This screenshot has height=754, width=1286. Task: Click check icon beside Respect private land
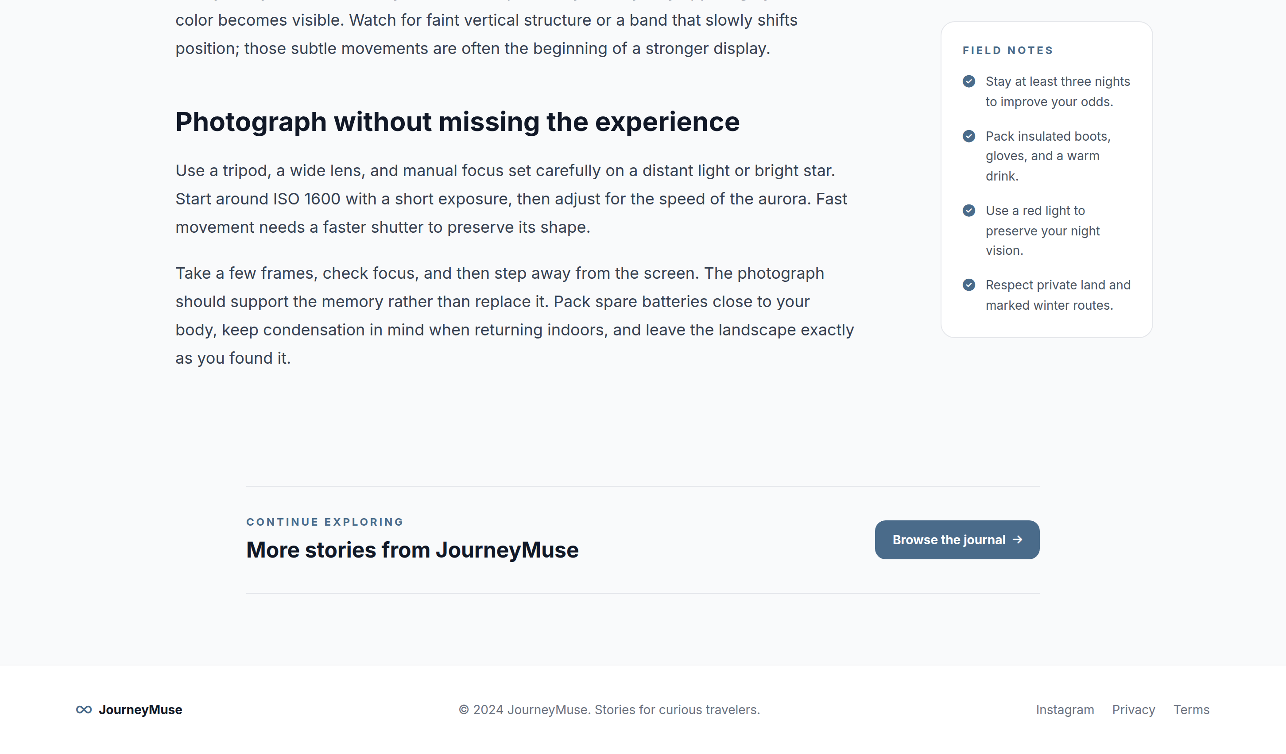tap(968, 285)
